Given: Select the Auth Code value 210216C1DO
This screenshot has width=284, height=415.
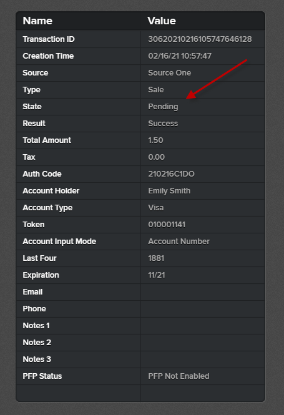Looking at the screenshot, I should (171, 174).
